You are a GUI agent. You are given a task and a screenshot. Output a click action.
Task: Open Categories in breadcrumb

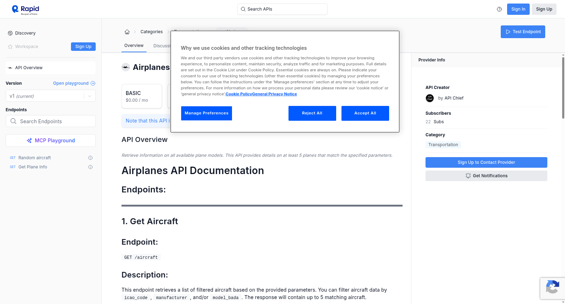pos(151,32)
